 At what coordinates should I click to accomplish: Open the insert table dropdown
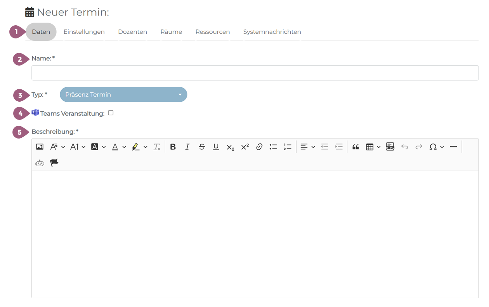pos(373,147)
